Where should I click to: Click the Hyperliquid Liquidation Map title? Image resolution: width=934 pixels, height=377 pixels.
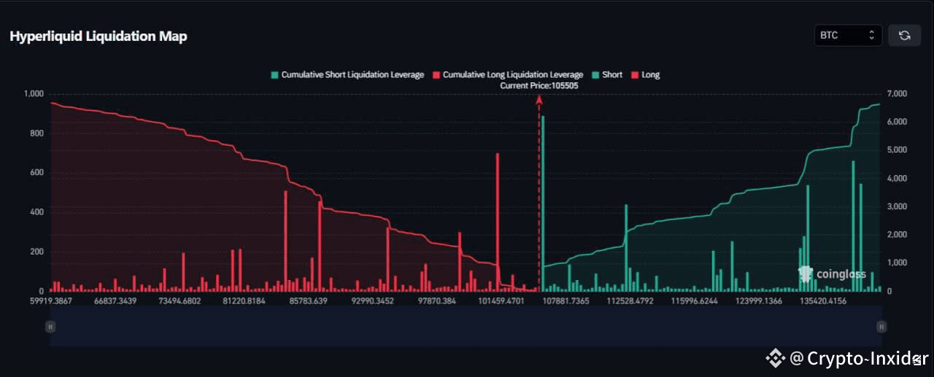tap(99, 36)
